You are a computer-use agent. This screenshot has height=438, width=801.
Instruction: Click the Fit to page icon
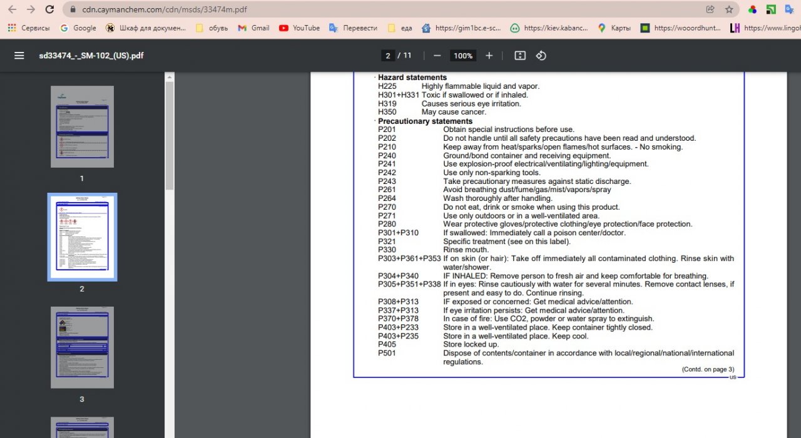tap(520, 56)
